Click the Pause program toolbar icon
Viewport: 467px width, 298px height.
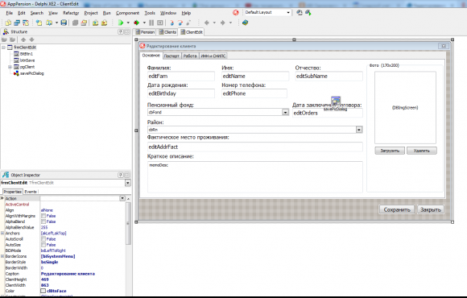click(x=151, y=23)
